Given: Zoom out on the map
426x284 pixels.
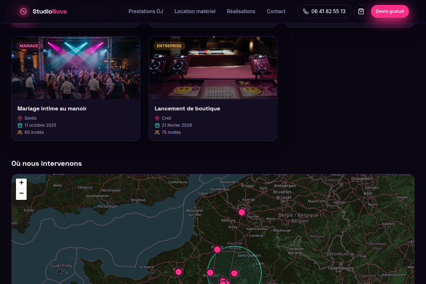Looking at the screenshot, I should [x=21, y=194].
